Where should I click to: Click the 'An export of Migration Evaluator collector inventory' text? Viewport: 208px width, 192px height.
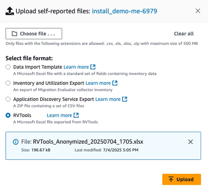point(63,90)
